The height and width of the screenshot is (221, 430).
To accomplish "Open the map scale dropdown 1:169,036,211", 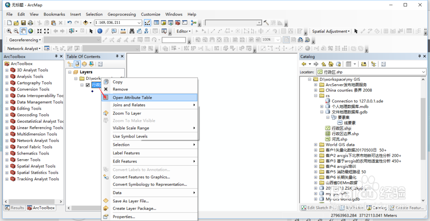I will 139,23.
